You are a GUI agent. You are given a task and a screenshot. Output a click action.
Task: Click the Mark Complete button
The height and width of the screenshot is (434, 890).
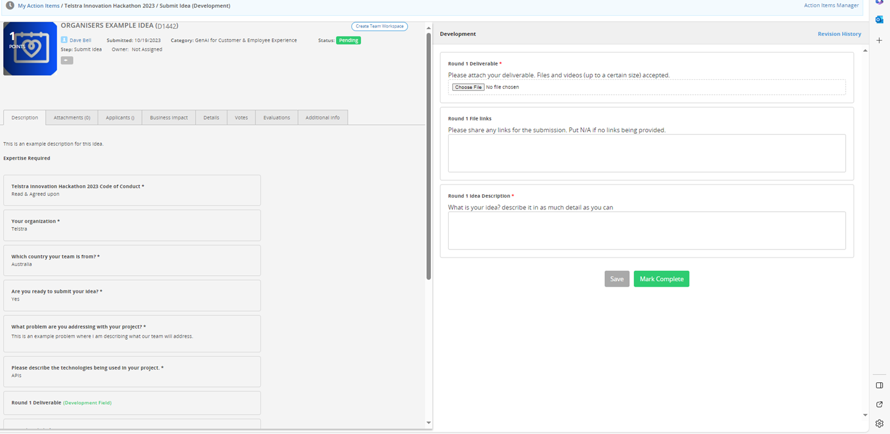tap(661, 279)
